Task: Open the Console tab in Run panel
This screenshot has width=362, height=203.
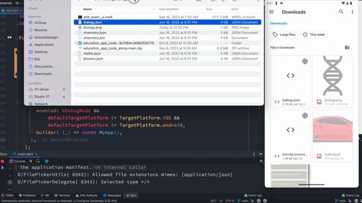Action: pos(18,161)
